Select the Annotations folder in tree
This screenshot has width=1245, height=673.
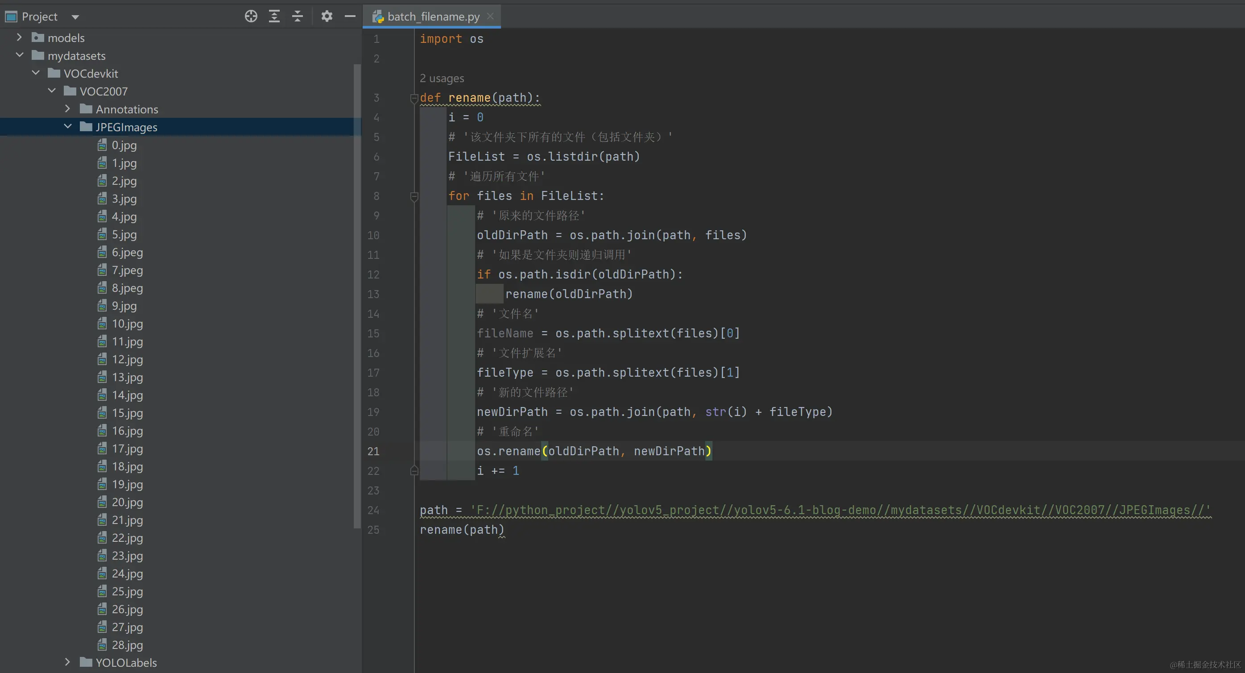(x=127, y=109)
